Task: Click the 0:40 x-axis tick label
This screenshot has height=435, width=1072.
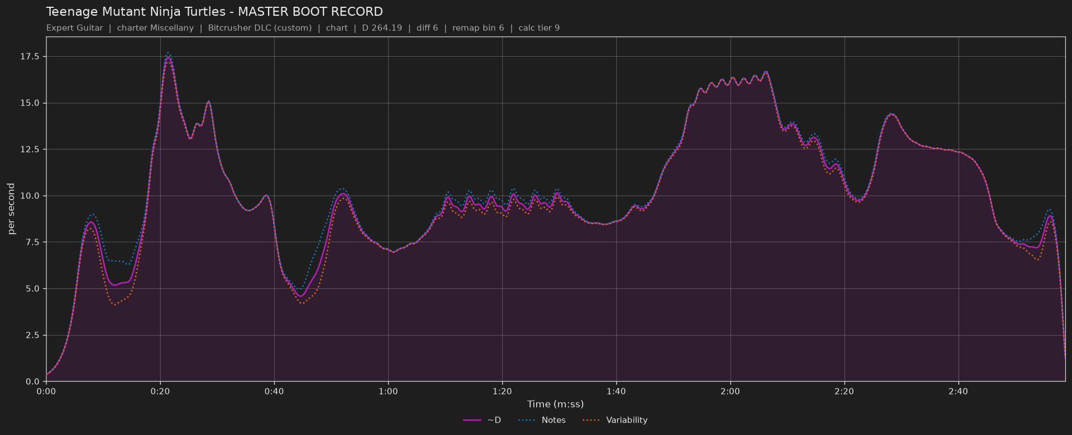Action: pos(274,391)
